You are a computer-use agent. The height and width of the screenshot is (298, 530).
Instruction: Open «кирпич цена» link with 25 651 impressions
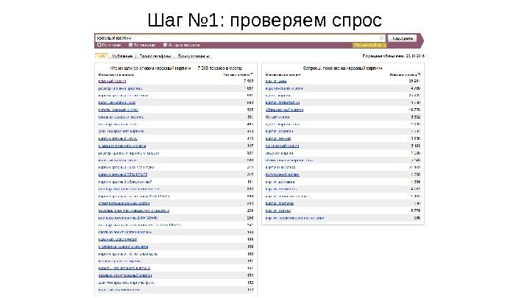275,80
